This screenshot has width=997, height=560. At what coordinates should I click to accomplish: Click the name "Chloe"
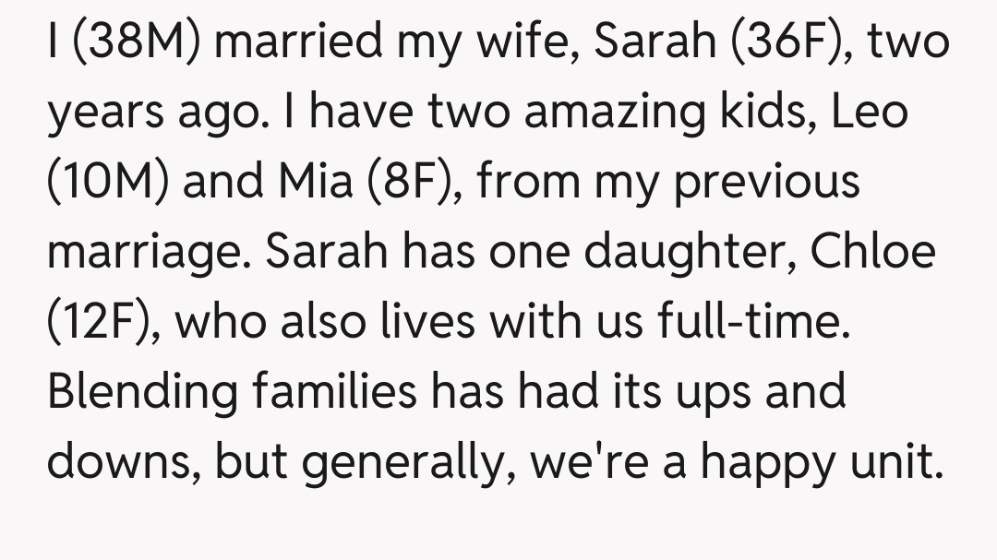coord(872,252)
